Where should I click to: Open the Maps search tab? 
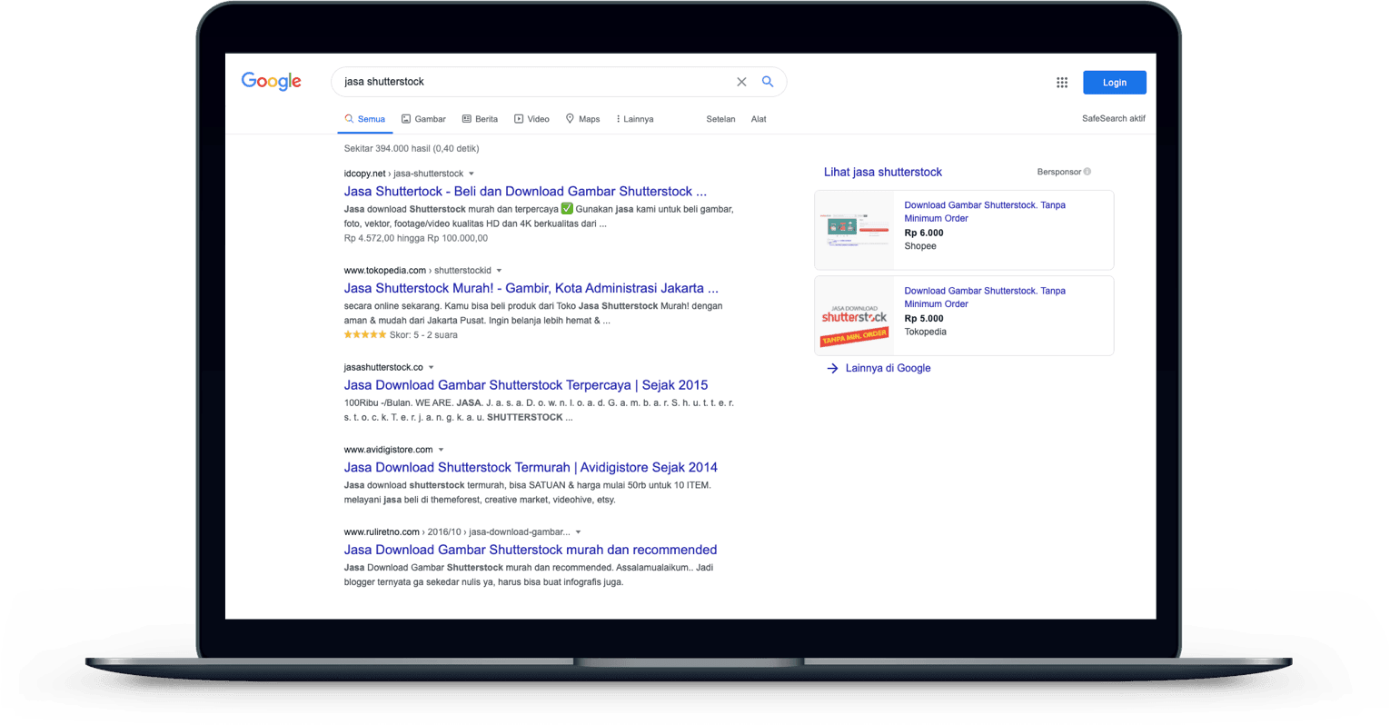point(582,119)
